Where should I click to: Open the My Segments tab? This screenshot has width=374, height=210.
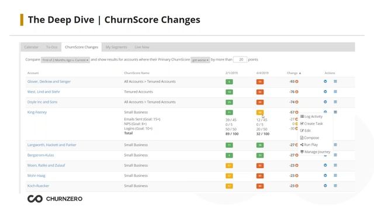[x=116, y=47]
